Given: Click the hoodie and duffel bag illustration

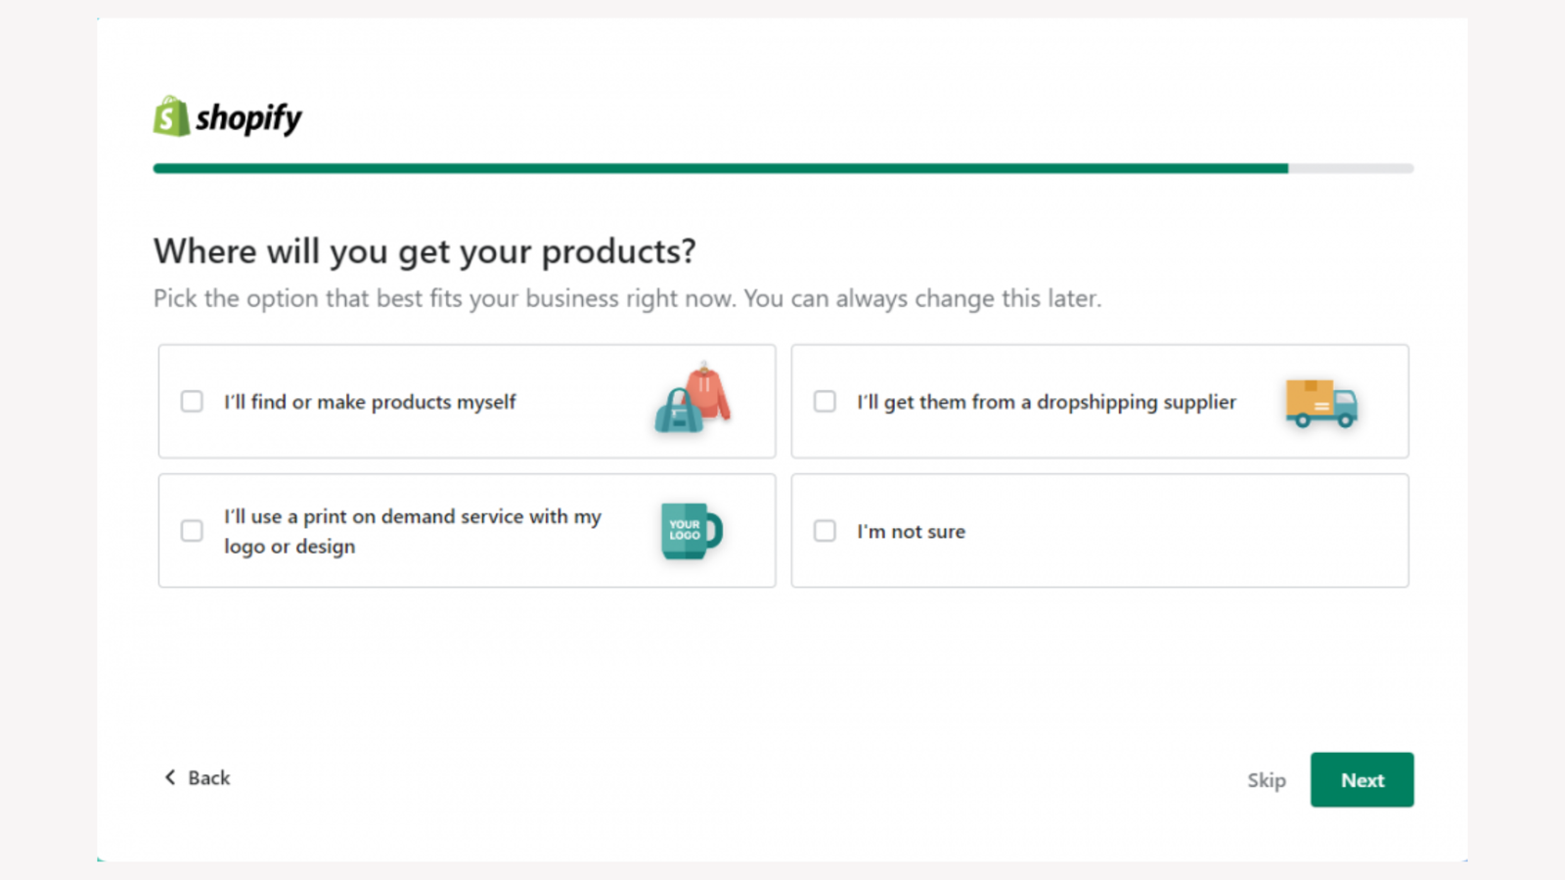Looking at the screenshot, I should (693, 399).
